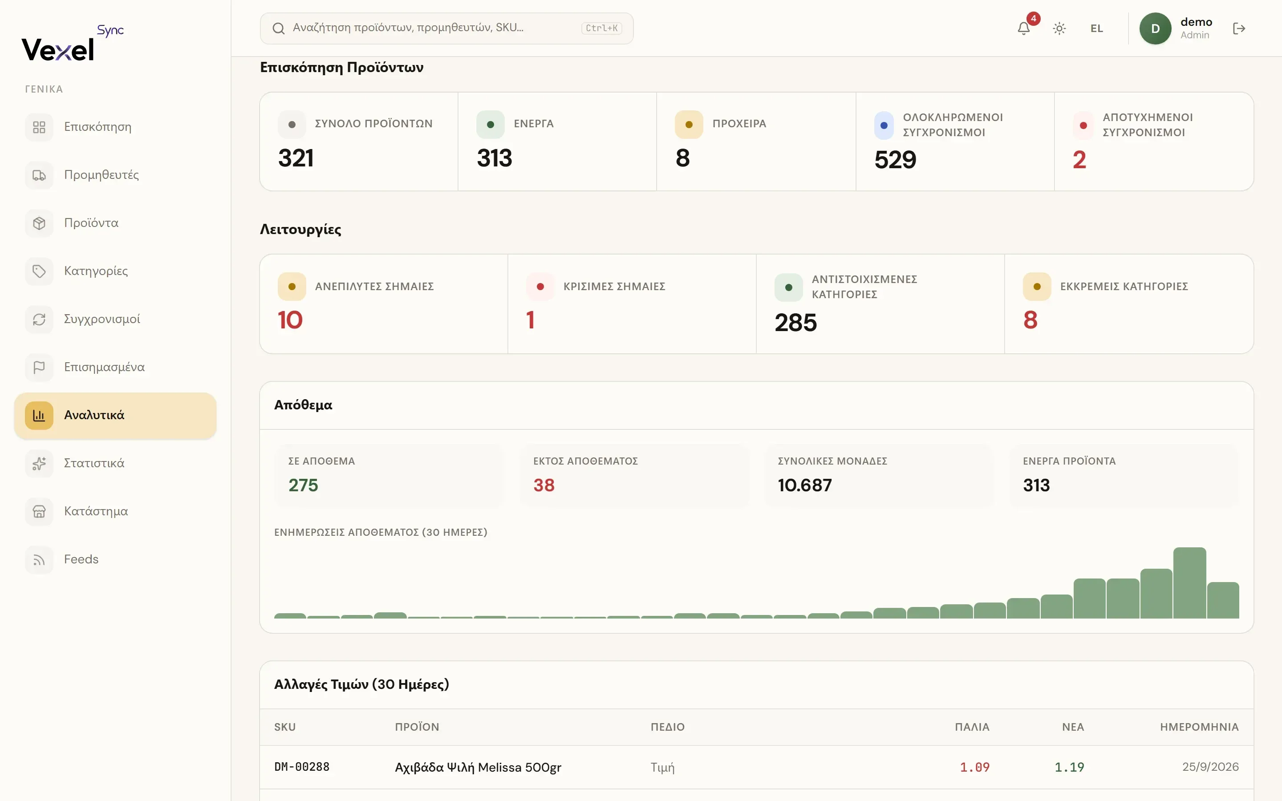Open the notifications bell icon
Image resolution: width=1282 pixels, height=801 pixels.
1023,28
